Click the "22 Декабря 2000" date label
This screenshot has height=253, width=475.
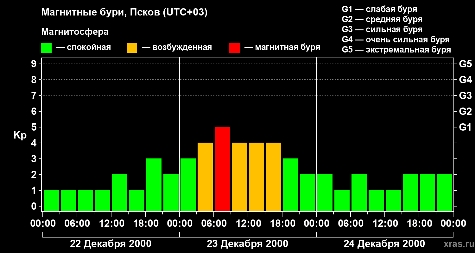(x=111, y=244)
